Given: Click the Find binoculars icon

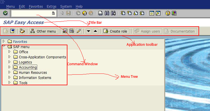Looking at the screenshot, I should click(107, 13).
